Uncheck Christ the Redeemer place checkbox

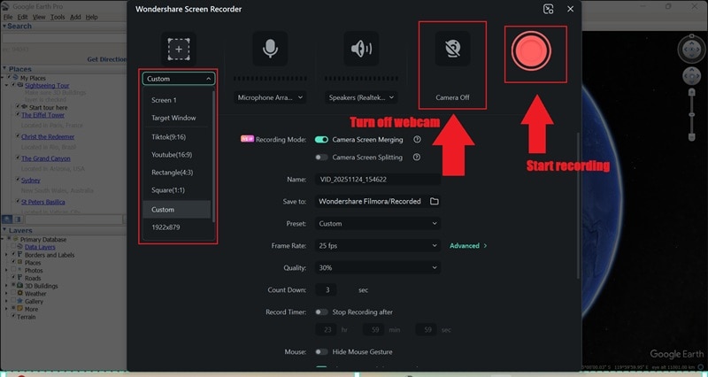point(18,136)
